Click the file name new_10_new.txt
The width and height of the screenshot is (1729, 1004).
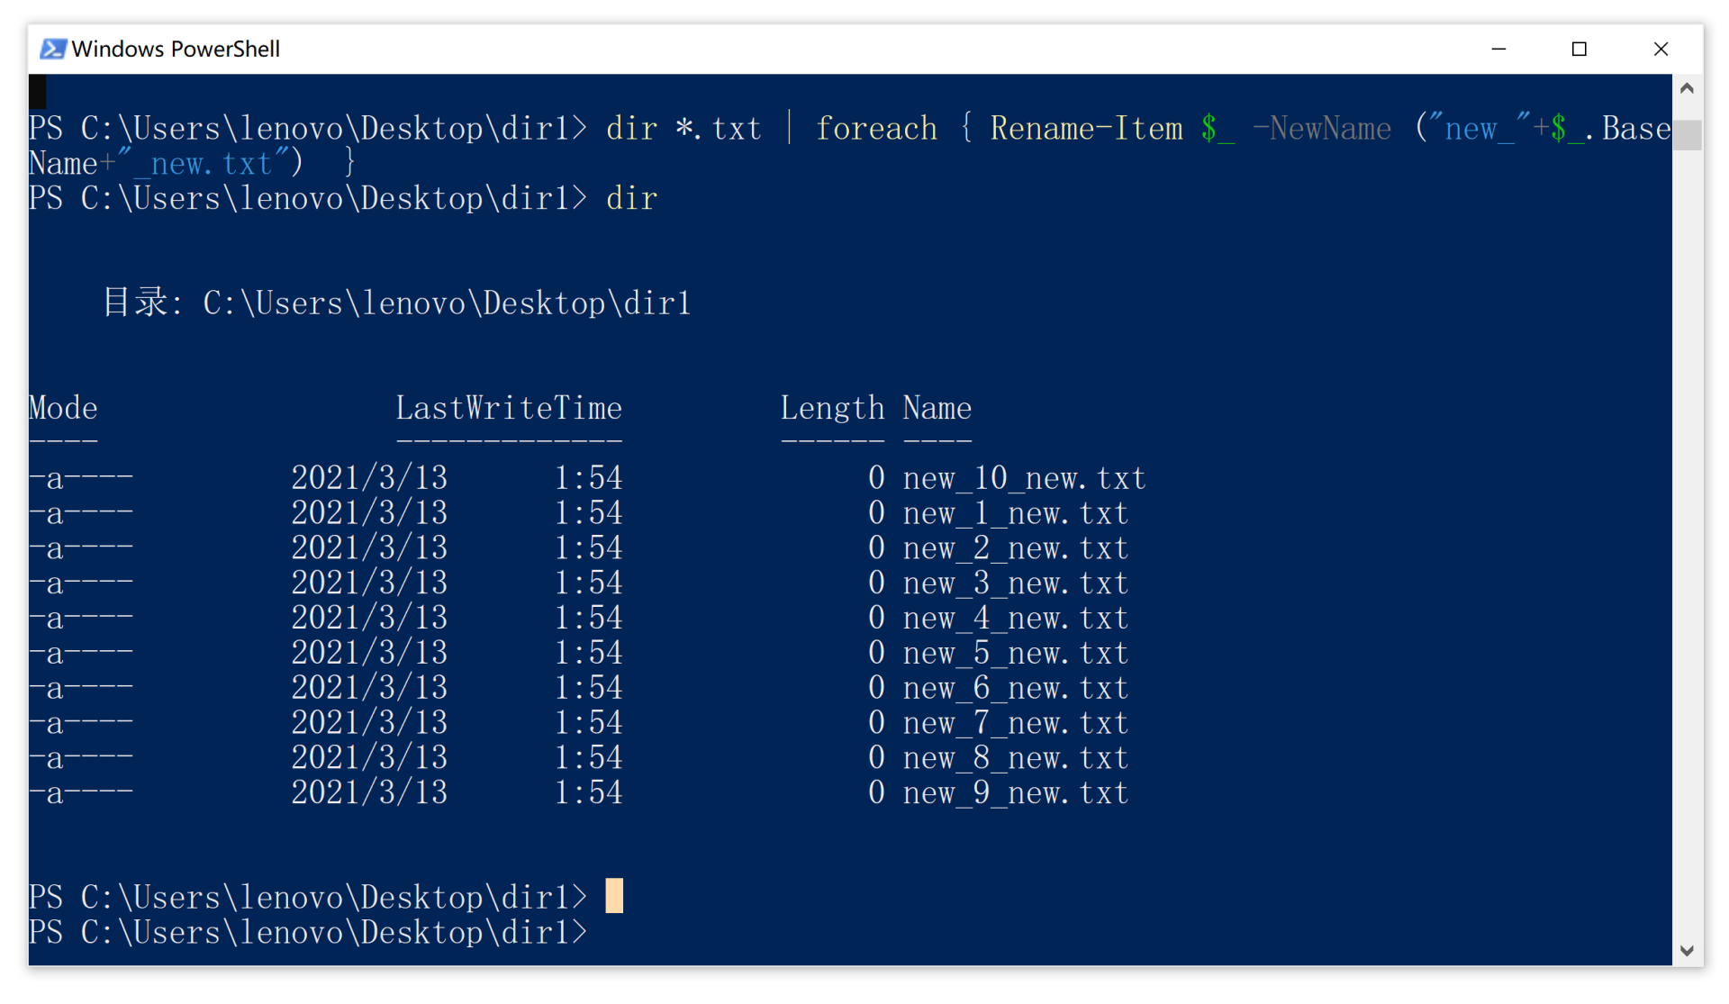(1024, 478)
